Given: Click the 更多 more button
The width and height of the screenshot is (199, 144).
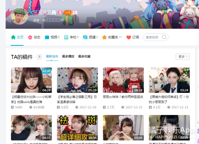Looking at the screenshot, I should 183,56.
